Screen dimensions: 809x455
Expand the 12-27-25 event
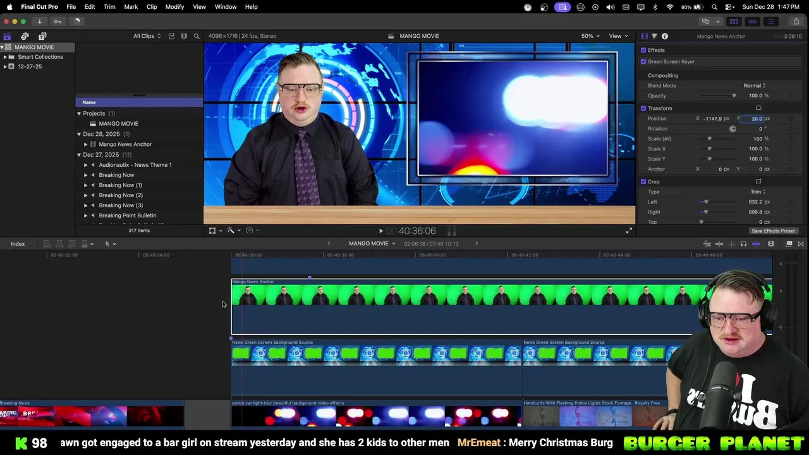tap(5, 66)
